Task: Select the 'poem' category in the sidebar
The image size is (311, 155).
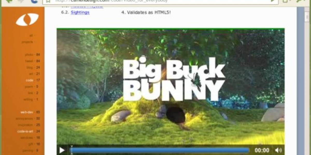Action: [29, 87]
